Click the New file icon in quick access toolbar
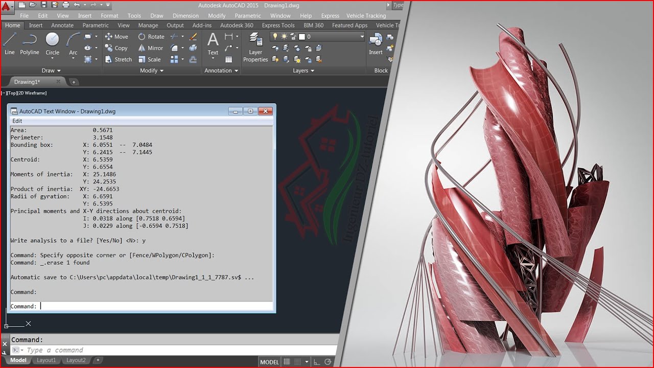 tap(22, 5)
